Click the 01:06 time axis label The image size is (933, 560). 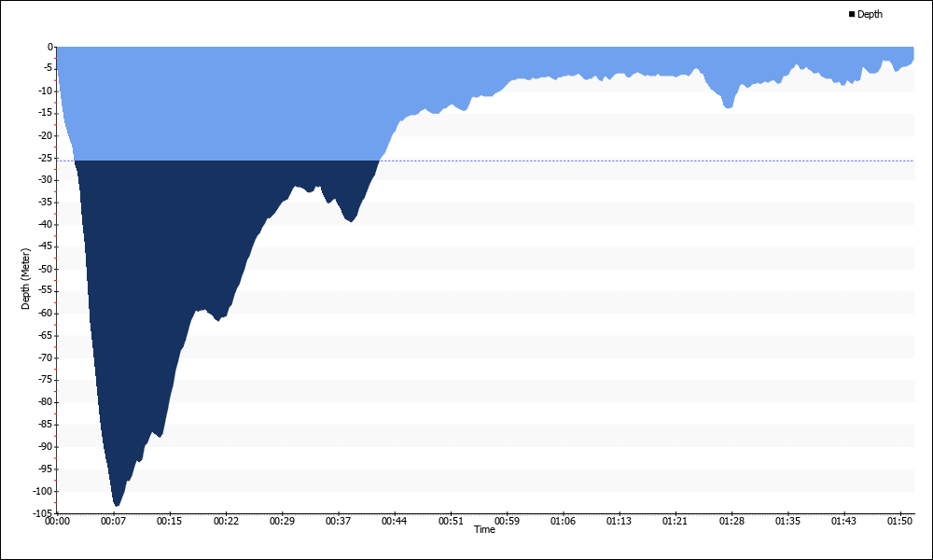(563, 522)
